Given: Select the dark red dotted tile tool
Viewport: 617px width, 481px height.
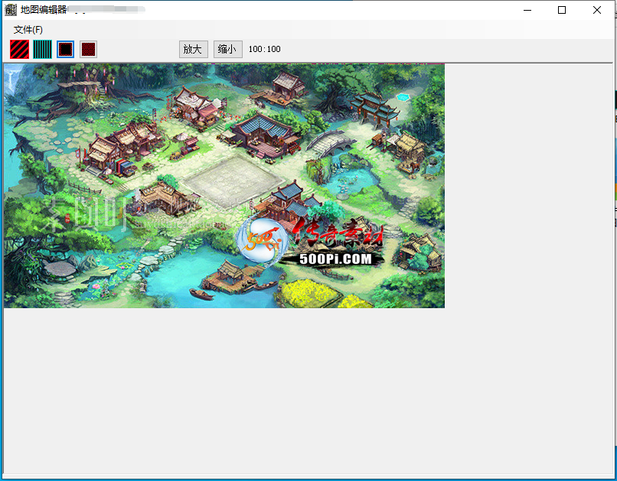Looking at the screenshot, I should (x=89, y=50).
